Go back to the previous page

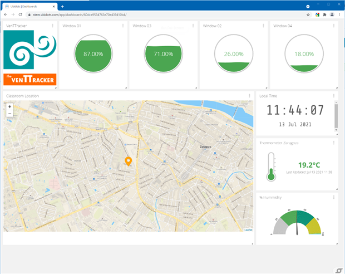tap(6, 14)
